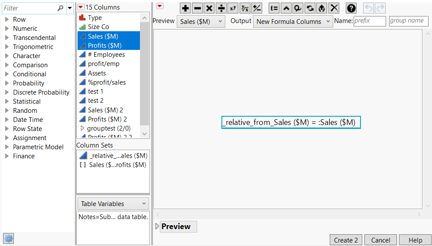The image size is (432, 246).
Task: Click the filter search magnifier icon
Action: (60, 8)
